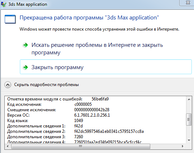Click horizontal scrollbar right arrow
Screen dimensions: 194x153
click(x=182, y=147)
